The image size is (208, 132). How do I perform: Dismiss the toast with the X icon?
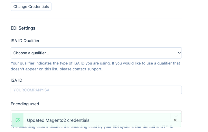(x=175, y=120)
